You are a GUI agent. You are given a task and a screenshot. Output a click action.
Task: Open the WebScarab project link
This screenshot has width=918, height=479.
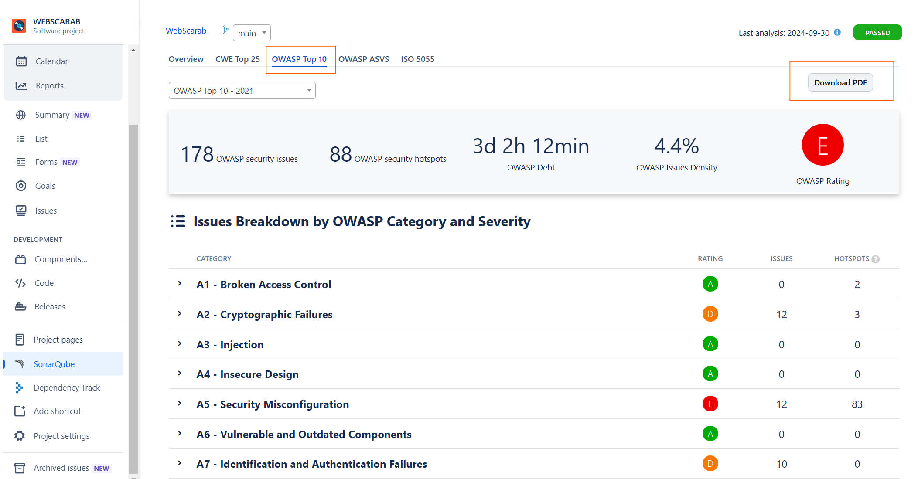pyautogui.click(x=186, y=31)
